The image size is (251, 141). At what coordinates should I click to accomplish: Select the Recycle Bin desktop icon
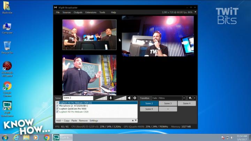click(x=7, y=47)
